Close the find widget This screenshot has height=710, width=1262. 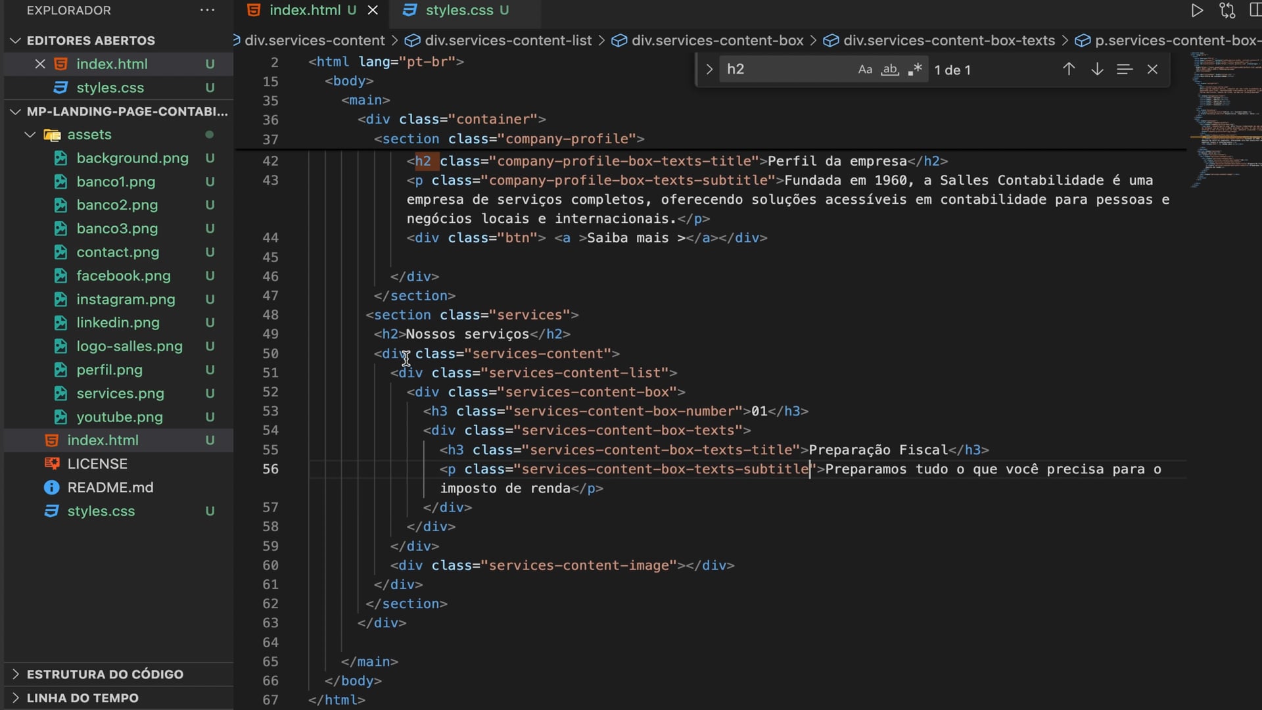point(1152,69)
